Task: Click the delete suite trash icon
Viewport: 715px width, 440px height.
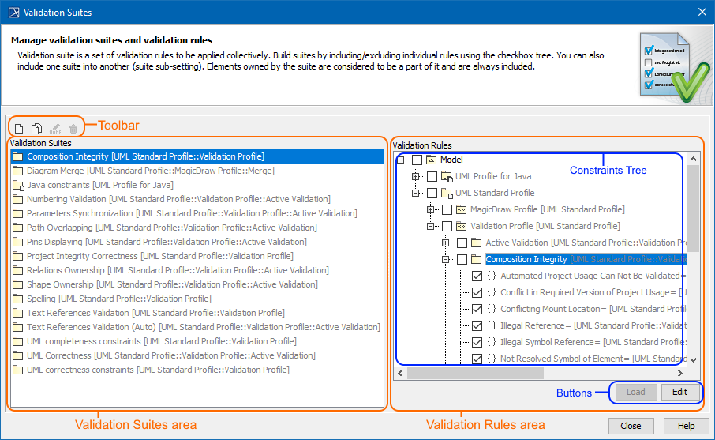Action: coord(73,128)
